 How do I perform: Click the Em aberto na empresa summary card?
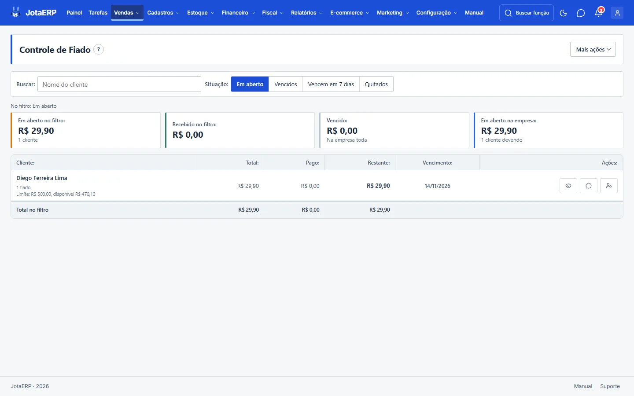[548, 130]
